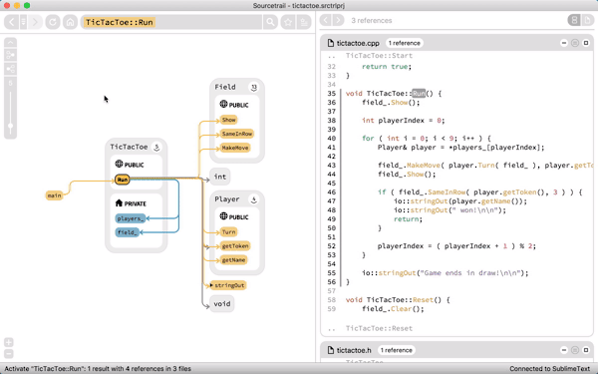598x374 pixels.
Task: Select the main function node
Action: (54, 195)
